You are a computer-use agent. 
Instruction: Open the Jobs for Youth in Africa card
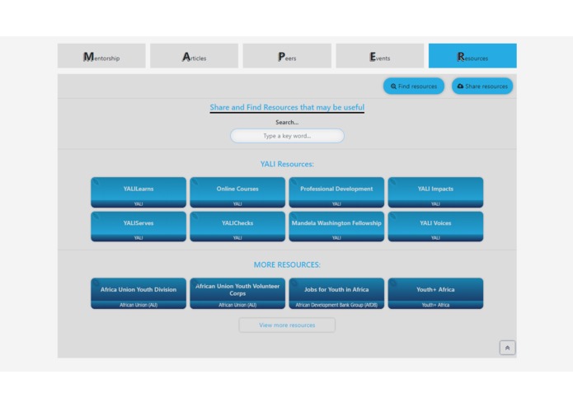point(336,293)
